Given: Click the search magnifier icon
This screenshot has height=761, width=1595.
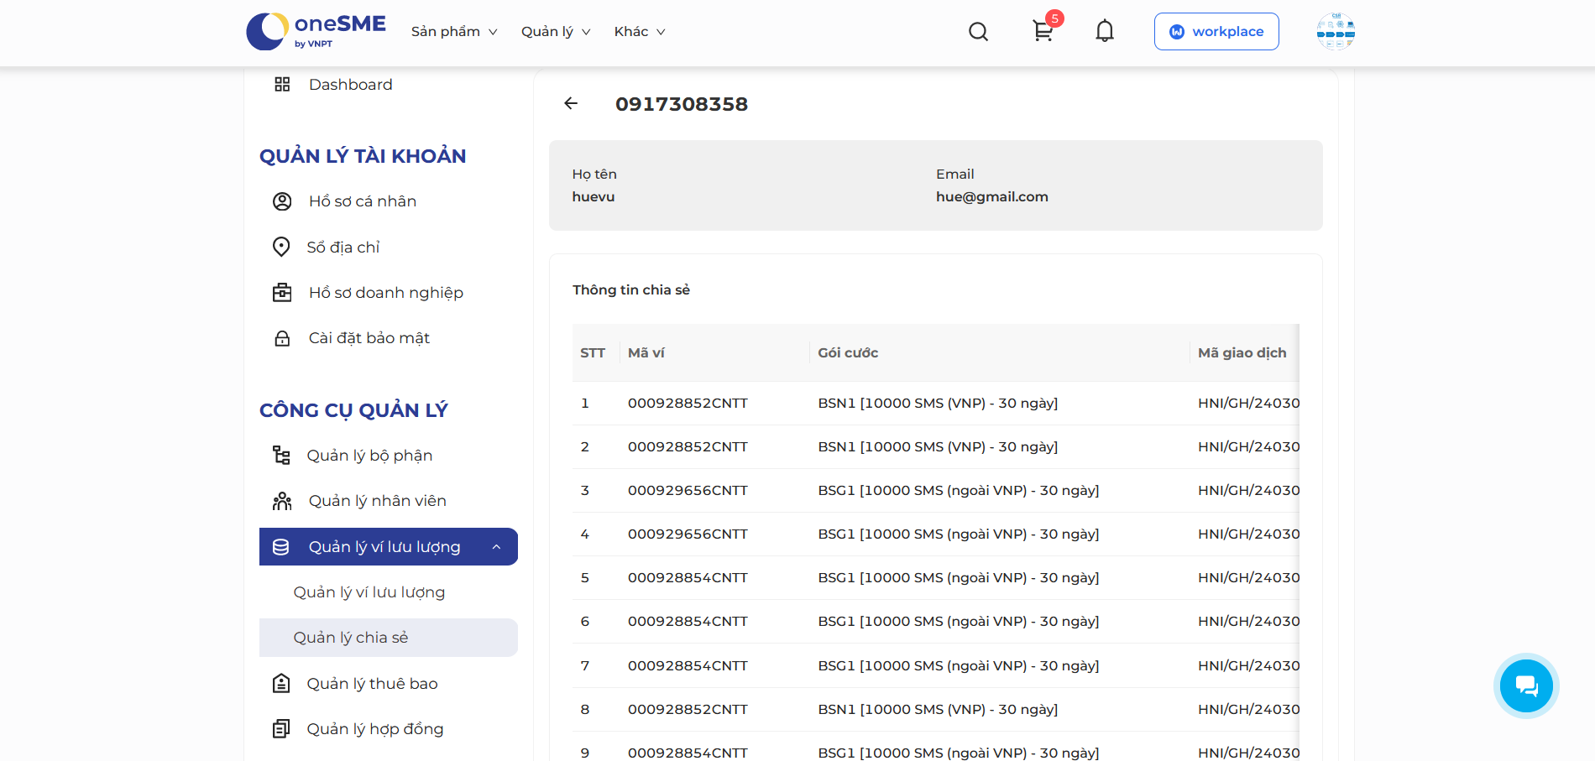Looking at the screenshot, I should pyautogui.click(x=978, y=32).
